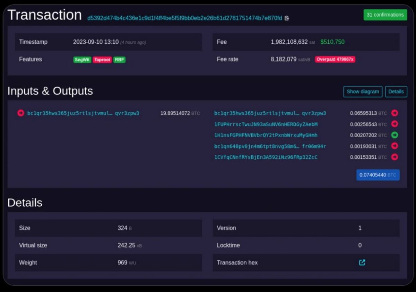
Task: Click the Show diagram button
Action: (363, 92)
